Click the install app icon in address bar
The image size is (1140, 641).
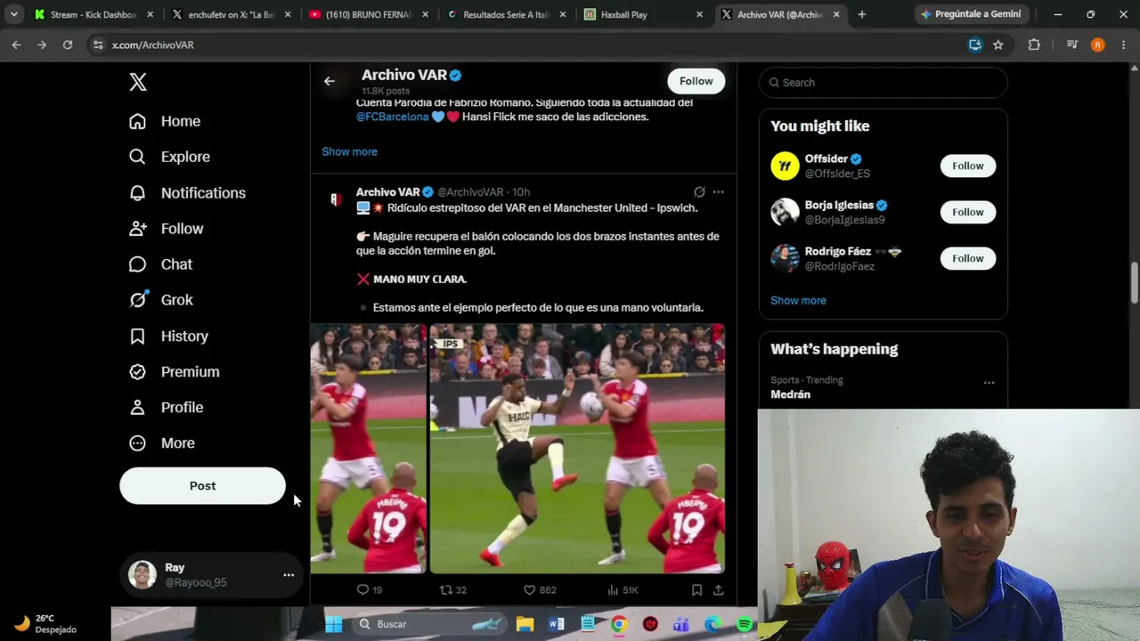[x=975, y=45]
